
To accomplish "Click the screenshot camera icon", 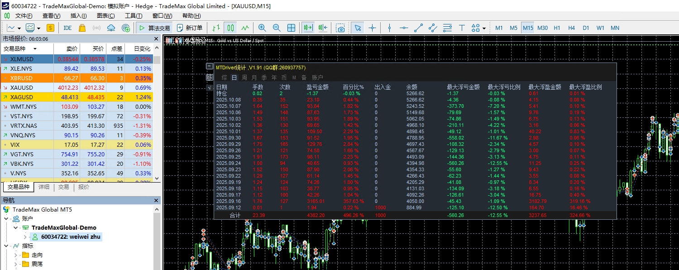I will click(341, 28).
